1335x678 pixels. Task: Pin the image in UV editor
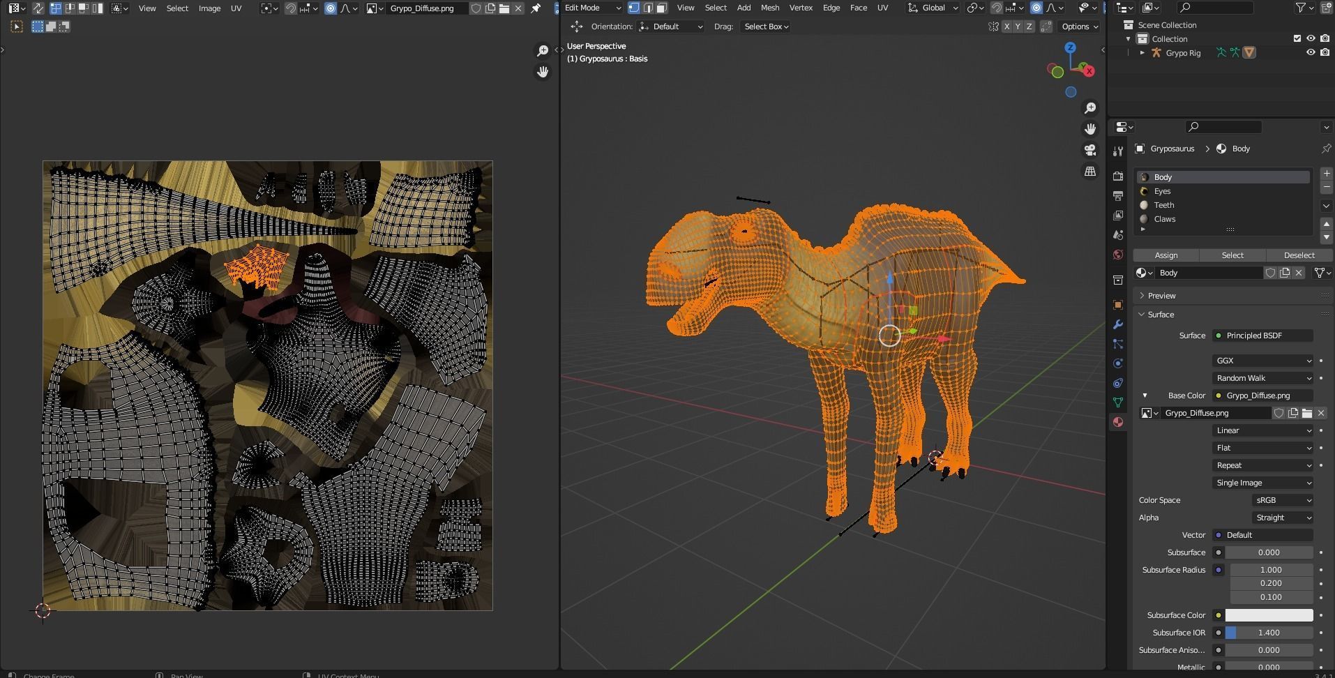coord(536,8)
